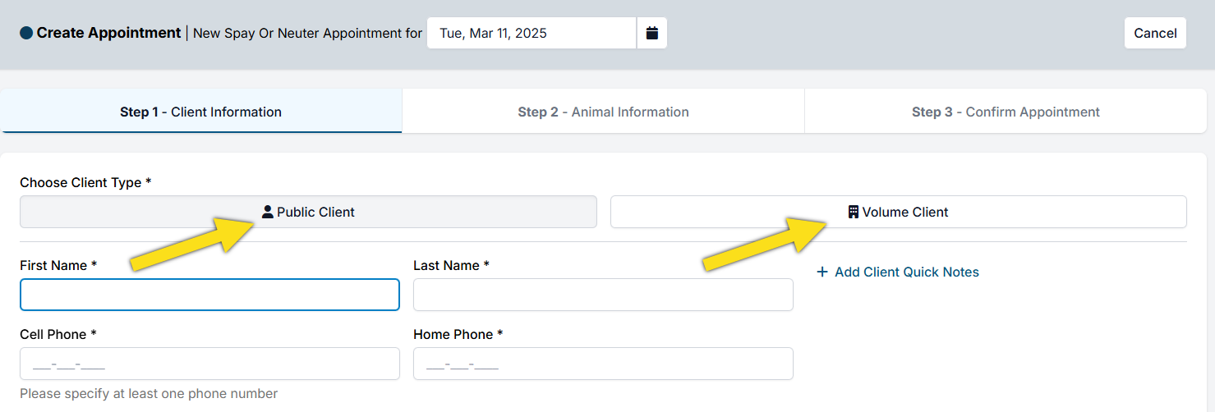Click the First Name field label
1215x412 pixels.
click(58, 265)
